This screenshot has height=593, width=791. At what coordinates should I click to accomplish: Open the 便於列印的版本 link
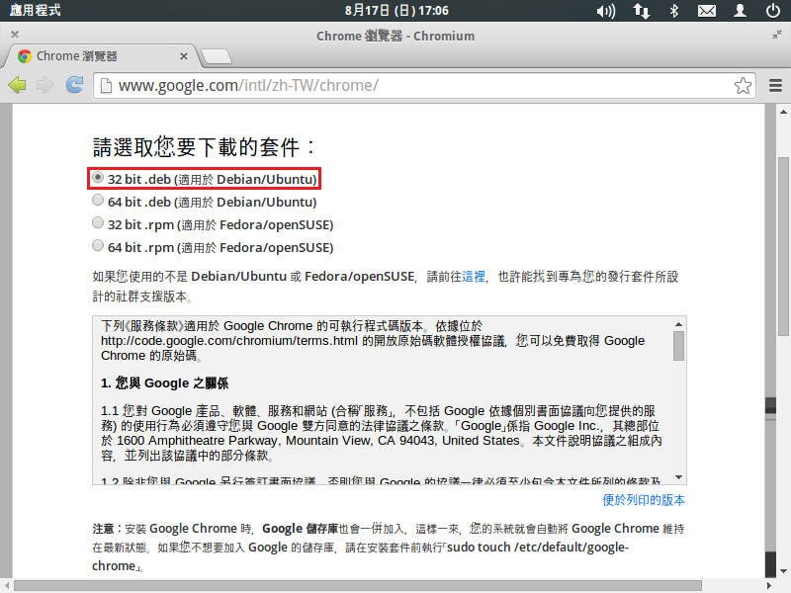(x=644, y=500)
